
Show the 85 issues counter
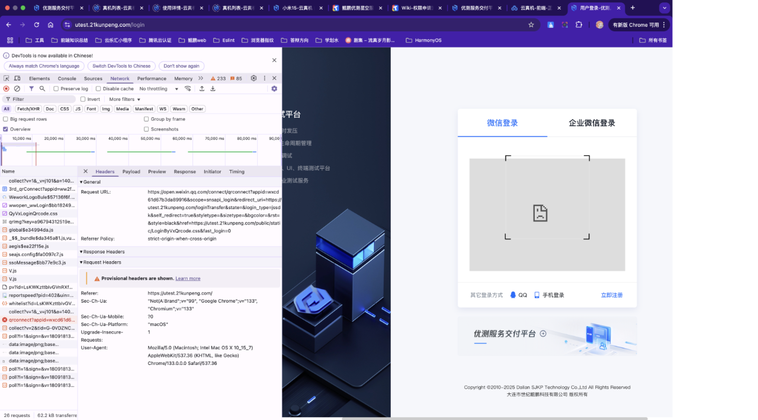point(236,78)
